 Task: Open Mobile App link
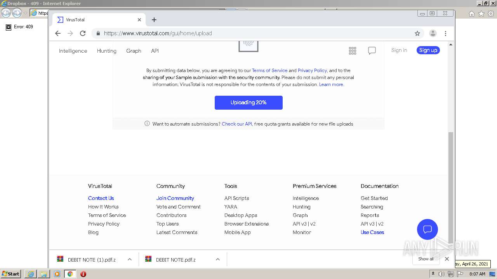pos(238,232)
